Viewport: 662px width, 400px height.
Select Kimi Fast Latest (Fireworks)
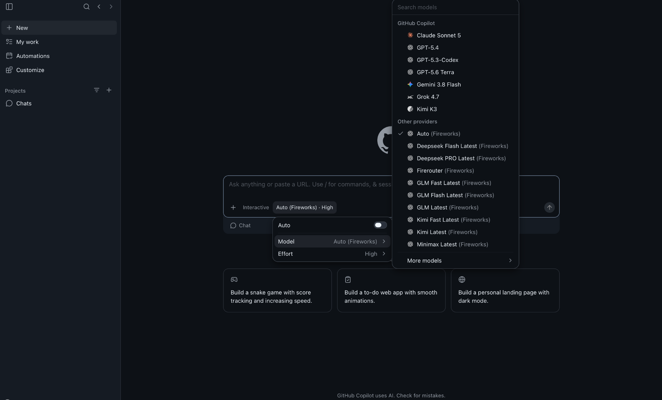coord(455,220)
